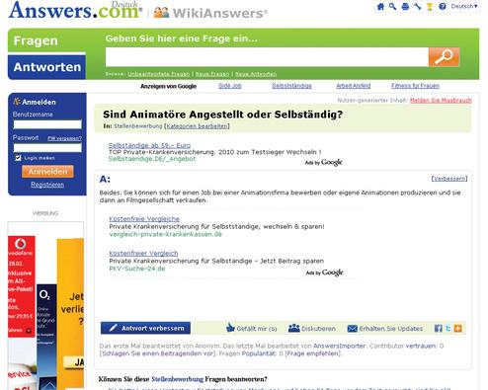Click the printer icon in top toolbar
Image resolution: width=488 pixels, height=390 pixels.
405,6
